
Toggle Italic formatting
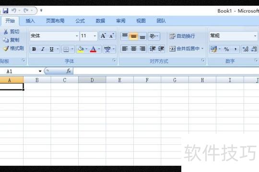pyautogui.click(x=43, y=49)
